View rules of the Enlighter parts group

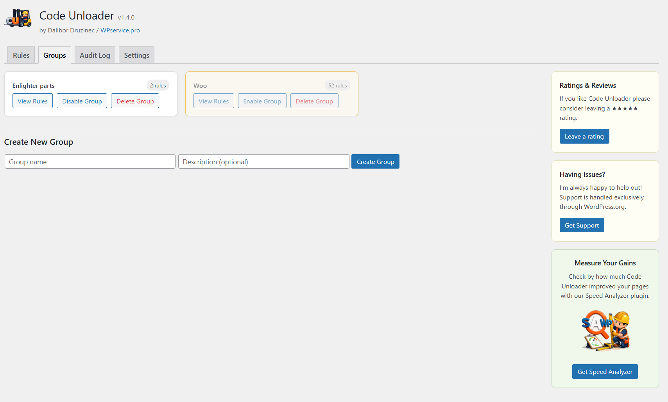pyautogui.click(x=32, y=101)
